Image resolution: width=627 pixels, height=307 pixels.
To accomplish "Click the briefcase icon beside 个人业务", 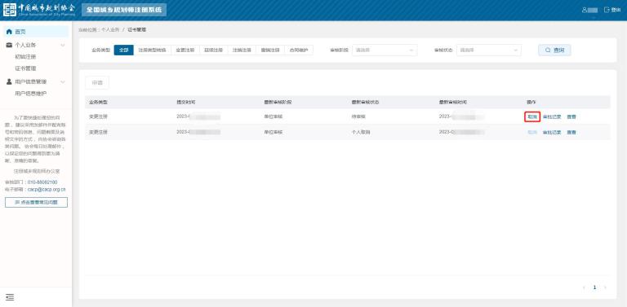I will click(9, 45).
